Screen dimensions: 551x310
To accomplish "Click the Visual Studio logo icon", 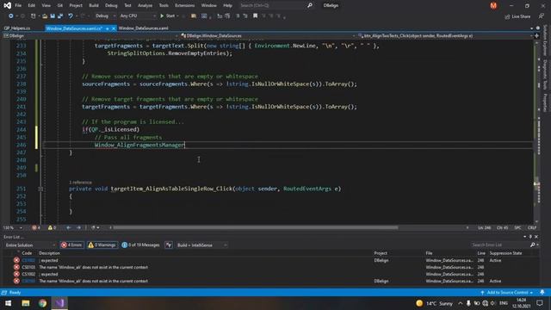I will 7,5.
